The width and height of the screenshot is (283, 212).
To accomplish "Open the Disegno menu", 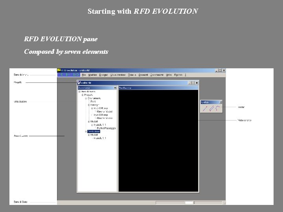I will (103, 75).
